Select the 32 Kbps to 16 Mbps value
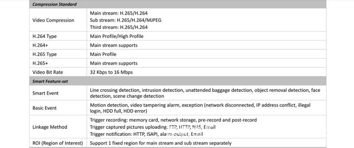Image resolution: width=354 pixels, height=148 pixels. [x=111, y=72]
